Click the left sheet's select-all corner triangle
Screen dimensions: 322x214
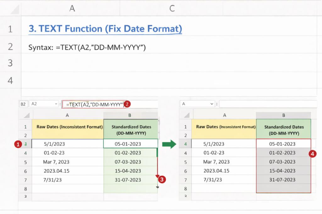point(27,115)
